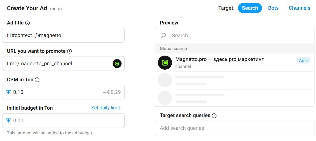Click the Ad title info icon
316x141 pixels.
tap(27, 23)
